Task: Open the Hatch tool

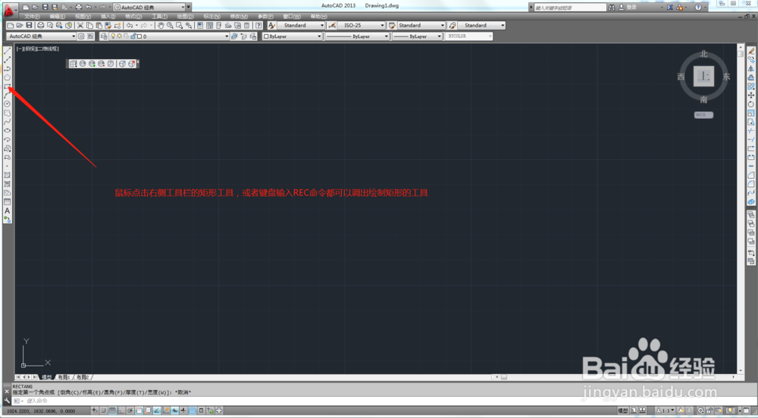Action: [8, 175]
